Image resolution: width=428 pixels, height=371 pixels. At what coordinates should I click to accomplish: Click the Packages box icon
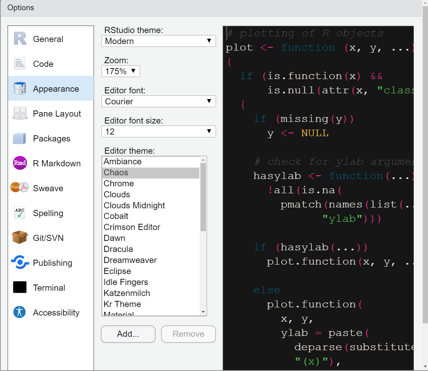(20, 138)
